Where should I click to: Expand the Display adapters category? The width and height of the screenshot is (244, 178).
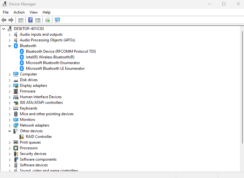[10, 86]
